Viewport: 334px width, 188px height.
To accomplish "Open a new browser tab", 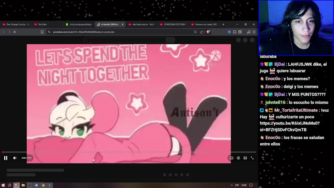I will click(223, 24).
